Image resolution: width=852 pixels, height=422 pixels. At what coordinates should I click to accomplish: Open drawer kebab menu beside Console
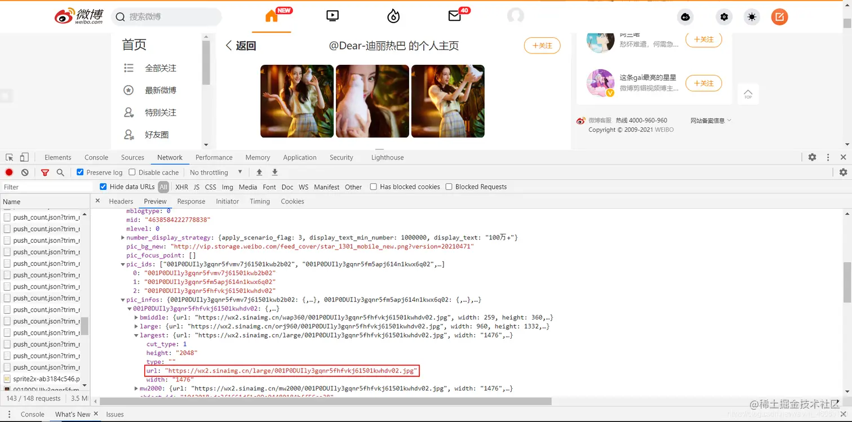10,414
